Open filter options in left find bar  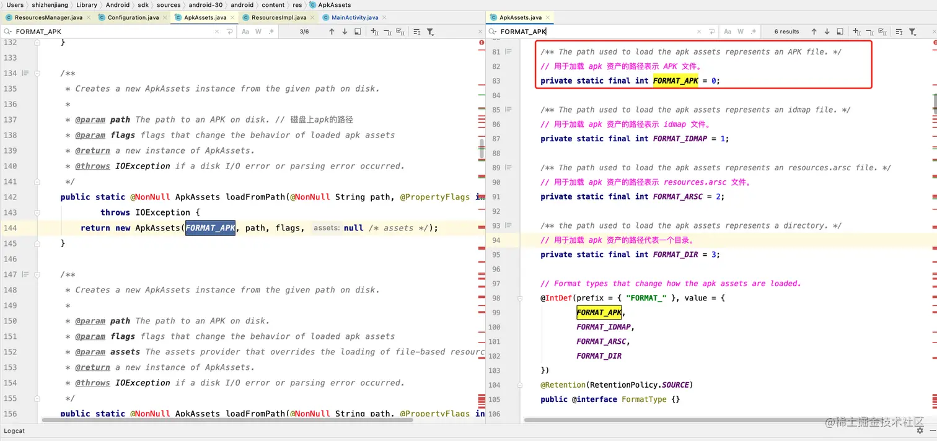pos(430,32)
